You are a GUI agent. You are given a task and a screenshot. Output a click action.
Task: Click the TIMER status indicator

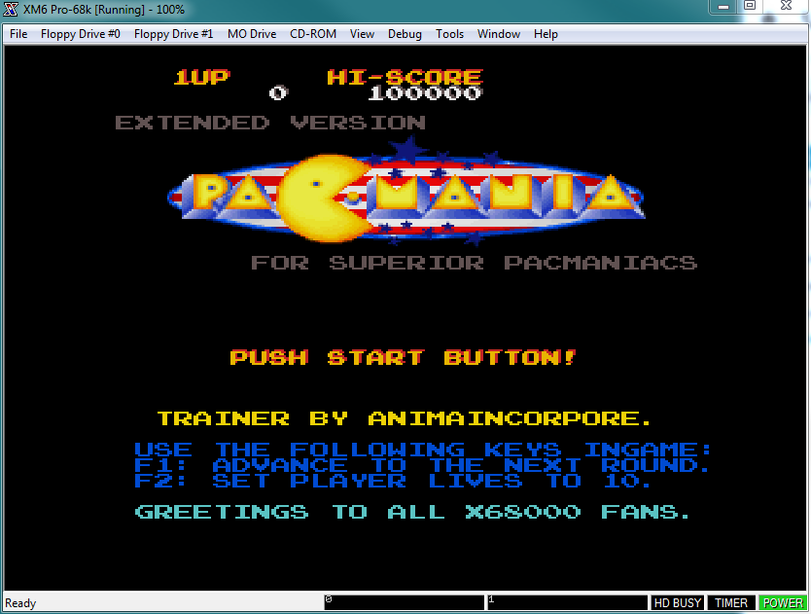coord(731,603)
